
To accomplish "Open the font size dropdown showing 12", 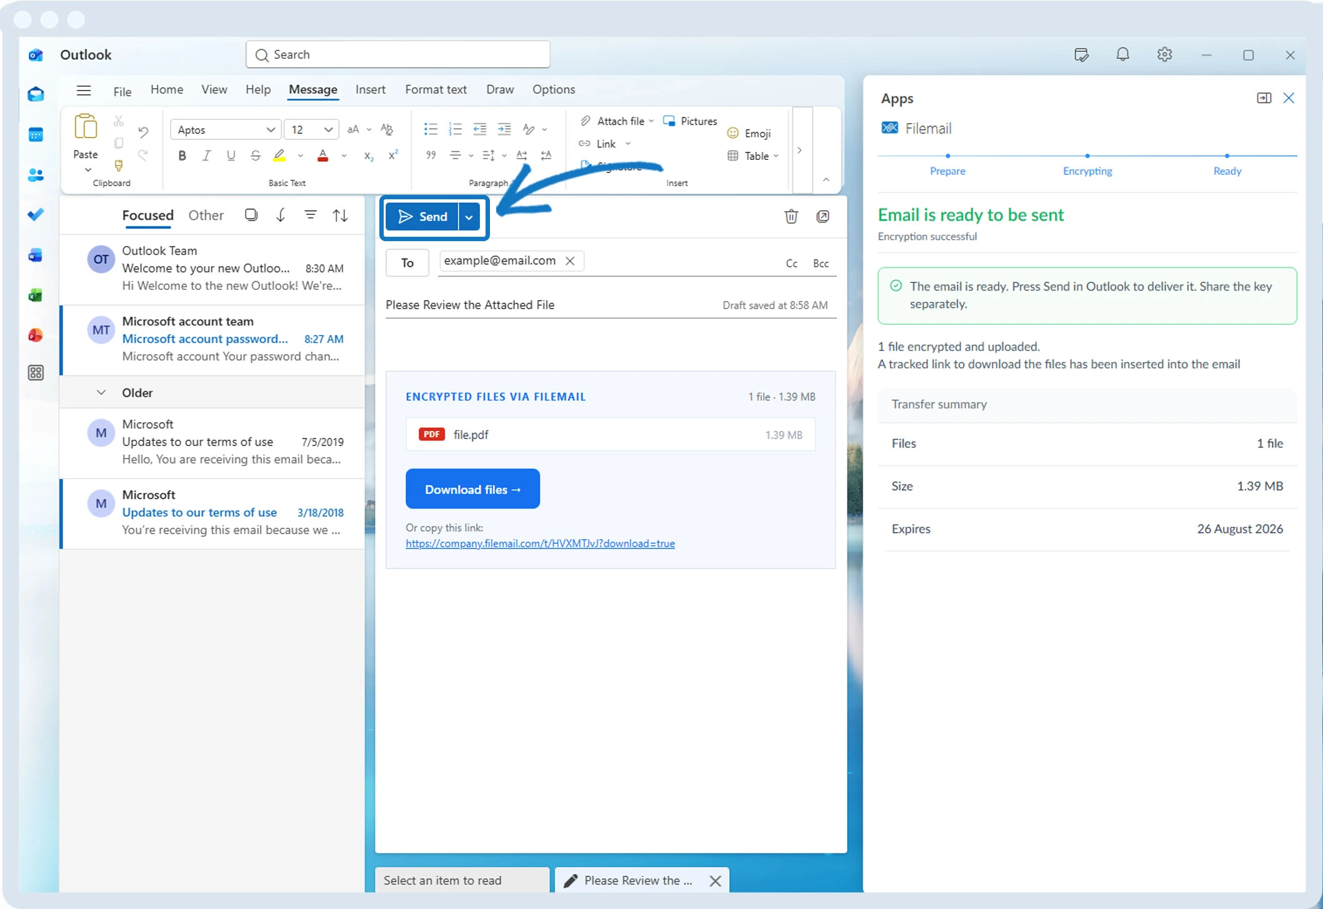I will pos(311,129).
